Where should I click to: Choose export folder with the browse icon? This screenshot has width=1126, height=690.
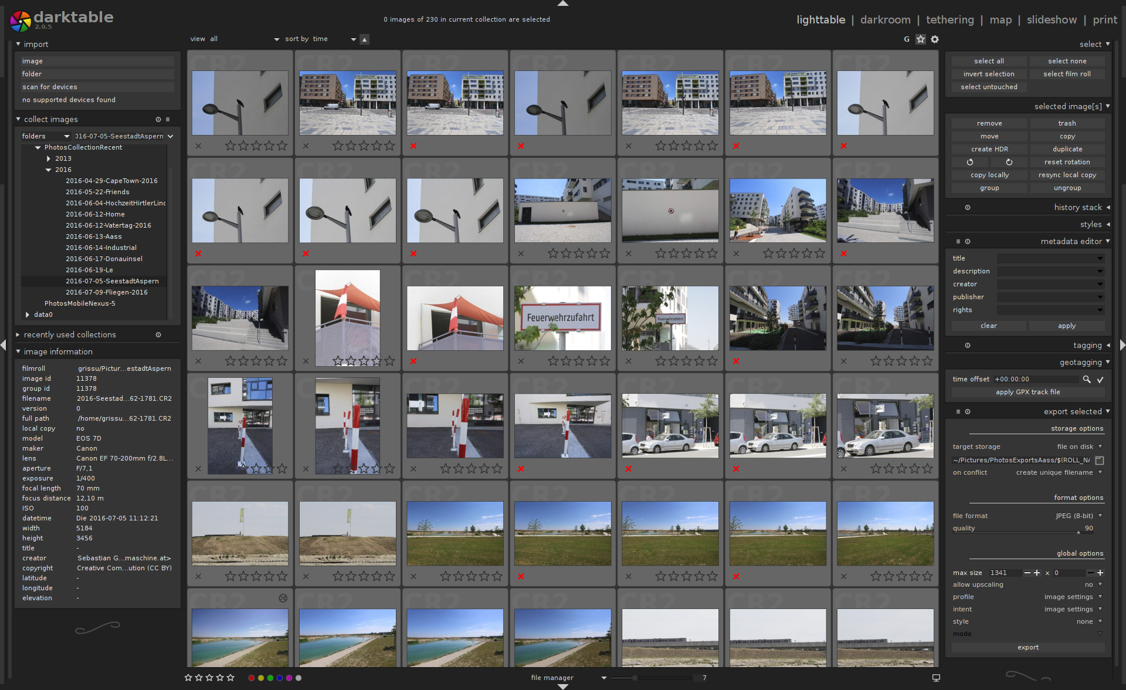pyautogui.click(x=1100, y=460)
